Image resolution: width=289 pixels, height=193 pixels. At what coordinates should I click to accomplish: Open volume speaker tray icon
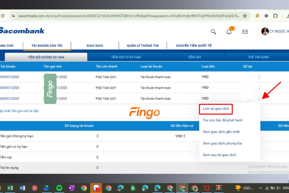pyautogui.click(x=278, y=188)
